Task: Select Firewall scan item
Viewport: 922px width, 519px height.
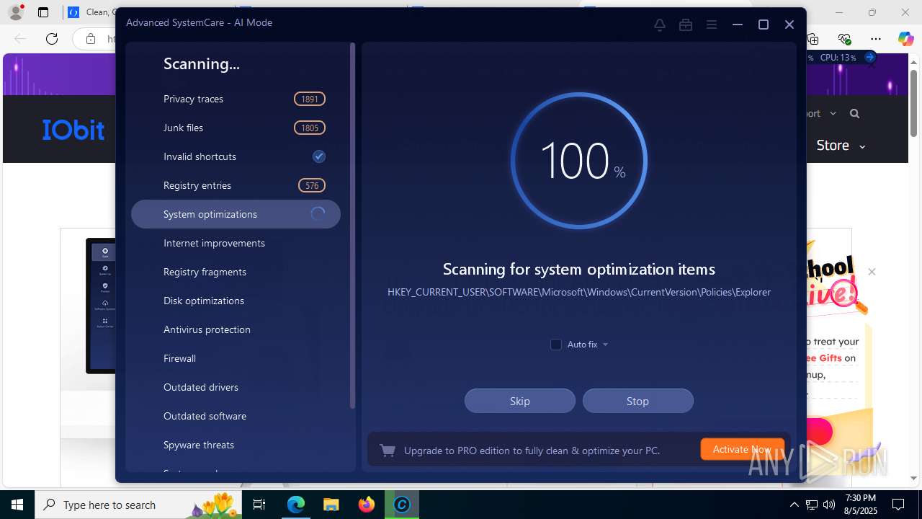Action: point(236,358)
